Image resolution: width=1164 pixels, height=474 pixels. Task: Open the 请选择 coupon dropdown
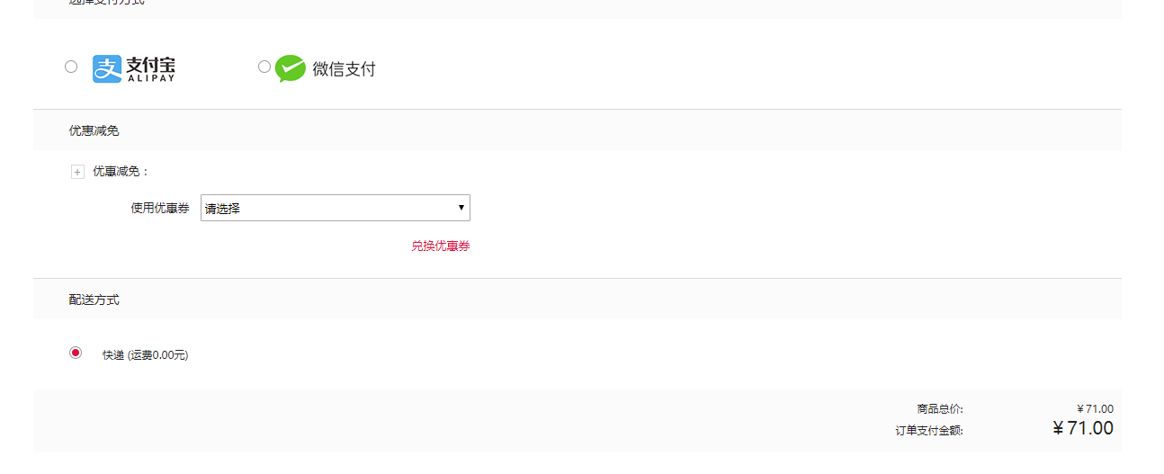(336, 208)
